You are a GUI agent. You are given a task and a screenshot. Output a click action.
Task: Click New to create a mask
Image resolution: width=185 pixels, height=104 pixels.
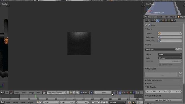pyautogui.click(x=103, y=93)
